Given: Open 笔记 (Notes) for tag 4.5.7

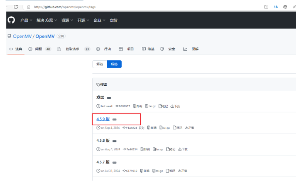Looking at the screenshot, I should tap(170, 171).
